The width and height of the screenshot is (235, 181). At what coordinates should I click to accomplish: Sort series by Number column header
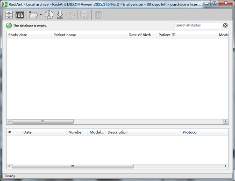tap(77, 132)
